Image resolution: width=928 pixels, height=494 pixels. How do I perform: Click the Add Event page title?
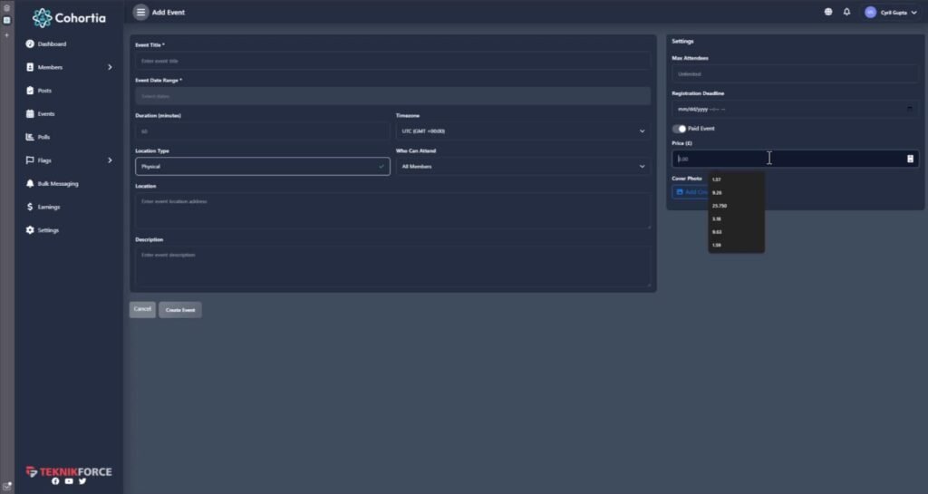pos(168,13)
